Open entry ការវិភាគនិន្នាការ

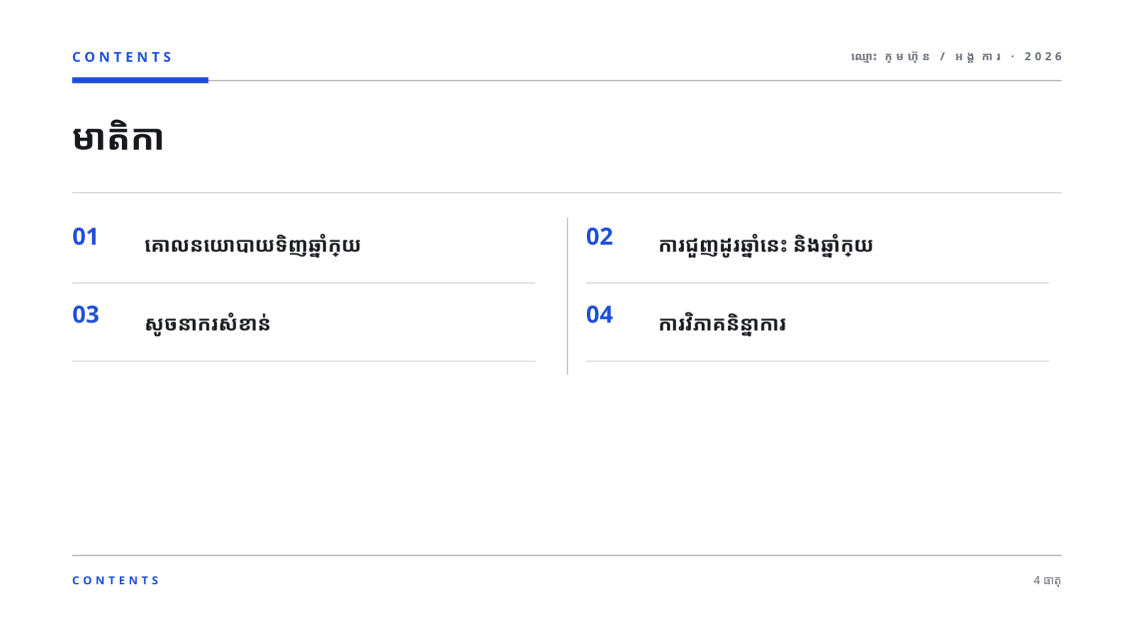point(722,324)
